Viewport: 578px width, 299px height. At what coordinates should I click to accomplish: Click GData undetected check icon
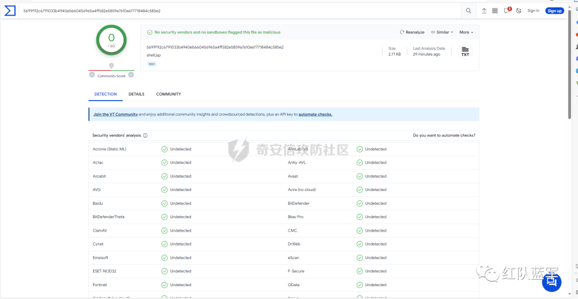point(360,285)
